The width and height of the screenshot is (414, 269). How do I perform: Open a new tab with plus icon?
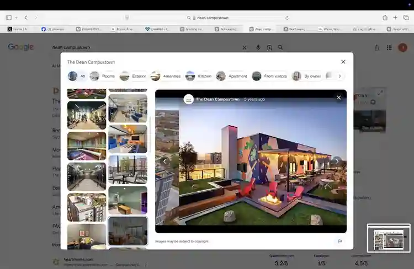click(x=395, y=18)
